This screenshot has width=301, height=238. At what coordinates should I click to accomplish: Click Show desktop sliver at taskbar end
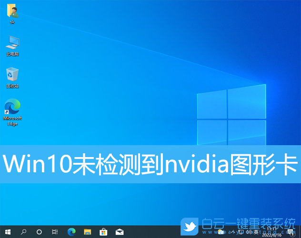[300, 232]
